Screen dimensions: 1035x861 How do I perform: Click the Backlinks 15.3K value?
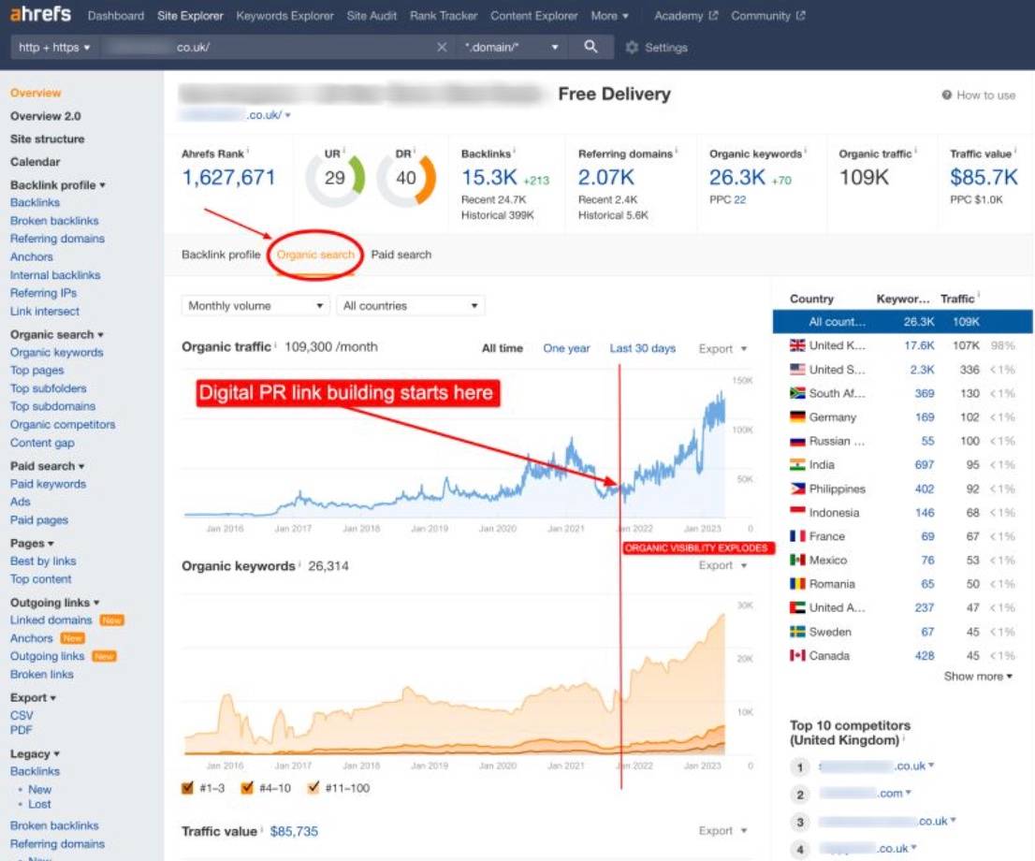point(489,177)
